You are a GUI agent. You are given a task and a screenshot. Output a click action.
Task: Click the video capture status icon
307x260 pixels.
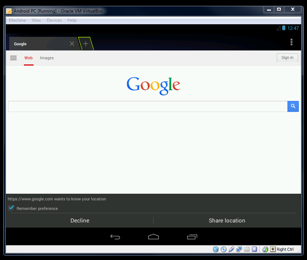pyautogui.click(x=254, y=249)
